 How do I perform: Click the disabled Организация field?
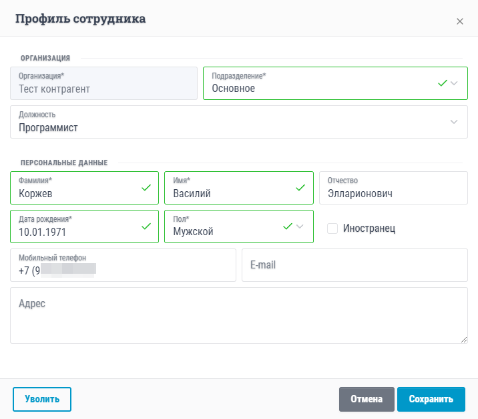[103, 83]
